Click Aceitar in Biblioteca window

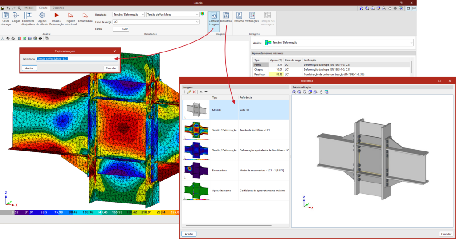point(189,234)
